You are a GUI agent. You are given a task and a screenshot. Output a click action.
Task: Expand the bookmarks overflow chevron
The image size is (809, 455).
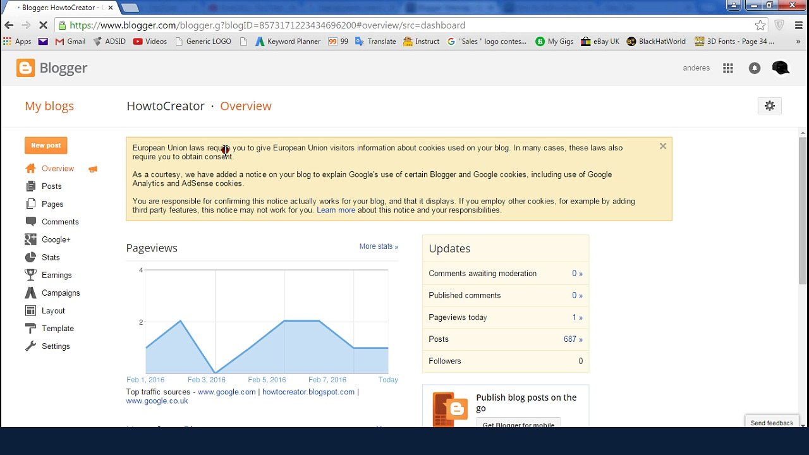799,42
